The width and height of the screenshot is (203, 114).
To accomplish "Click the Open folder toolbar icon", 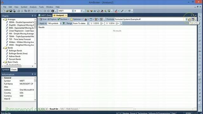I will click(x=7, y=11).
